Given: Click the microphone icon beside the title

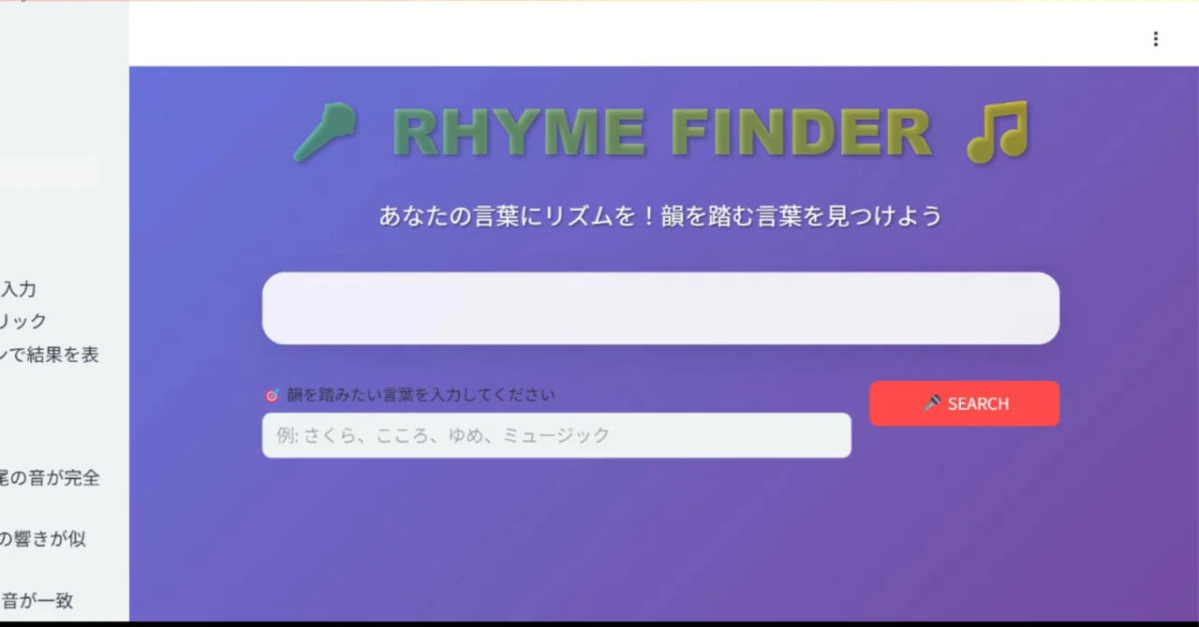Looking at the screenshot, I should 325,132.
